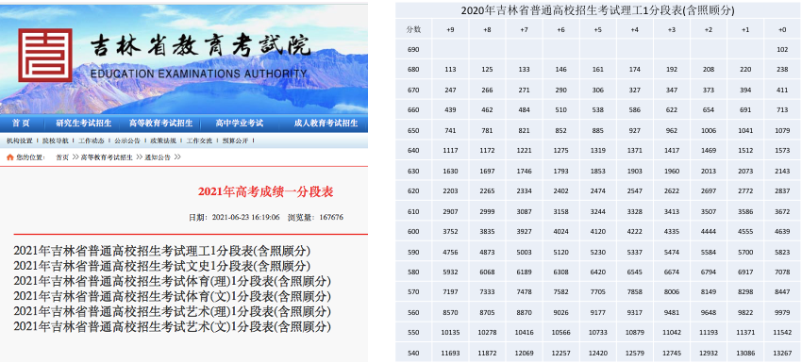
Task: Click the cell with value 9979
Action: click(x=782, y=312)
